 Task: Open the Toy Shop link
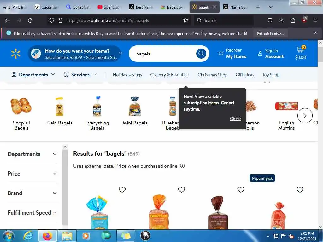[x=271, y=75]
